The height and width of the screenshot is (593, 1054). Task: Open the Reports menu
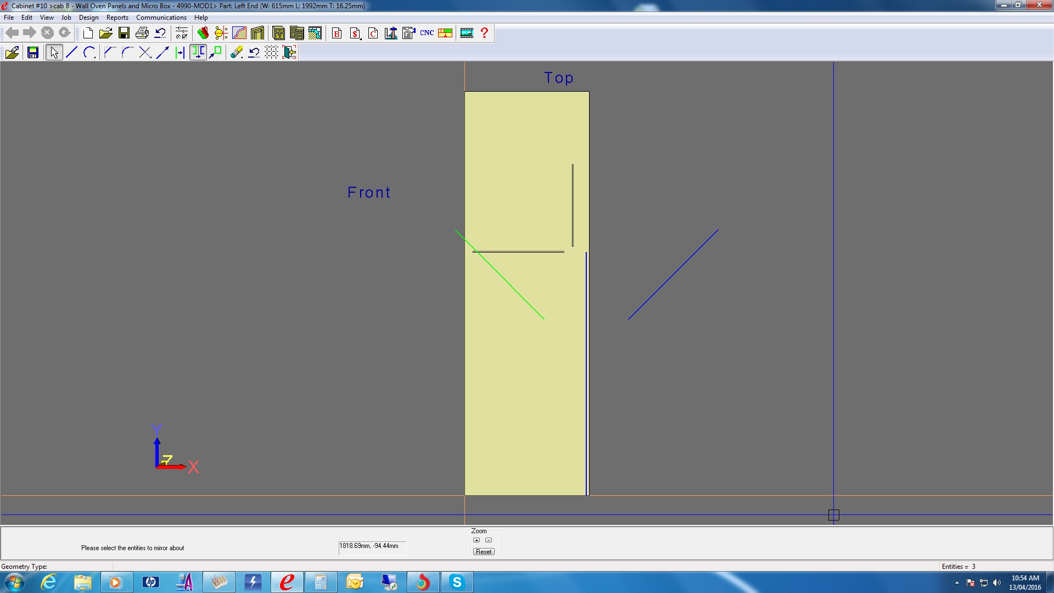[117, 18]
